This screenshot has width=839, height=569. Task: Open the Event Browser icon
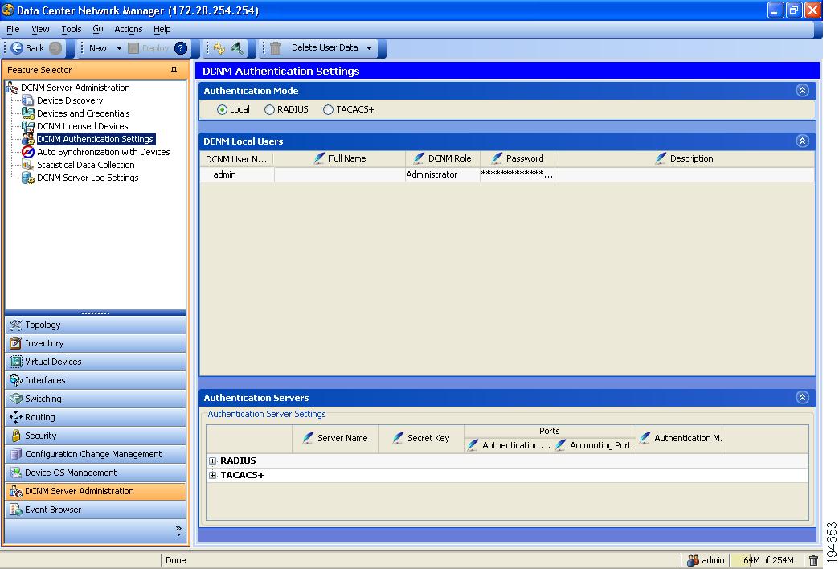(x=16, y=510)
